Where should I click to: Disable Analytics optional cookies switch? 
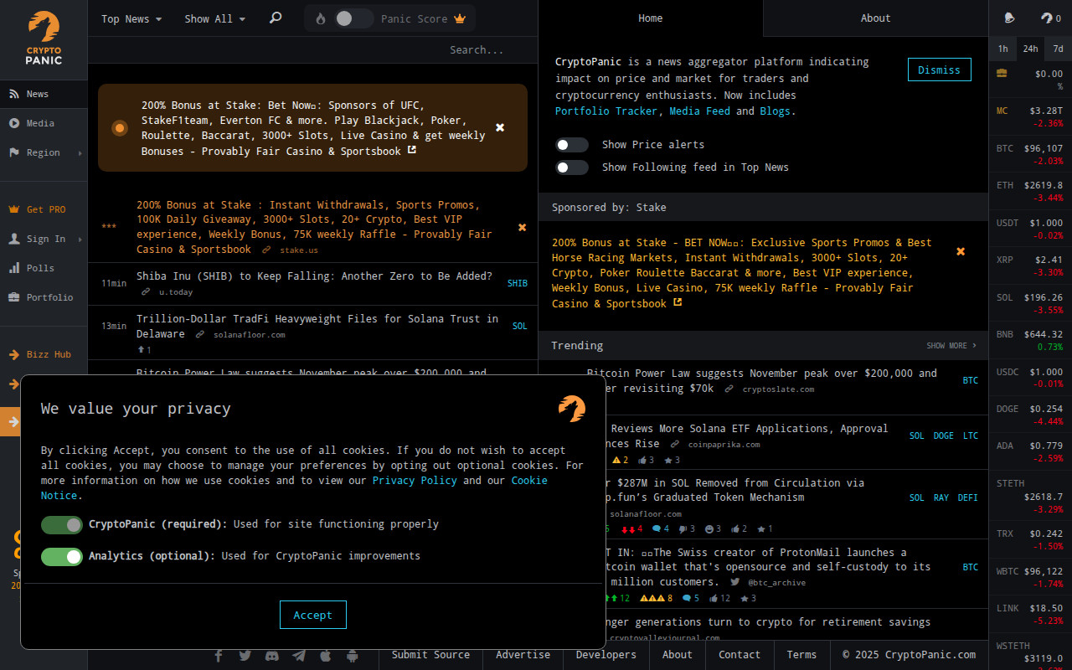pyautogui.click(x=62, y=557)
